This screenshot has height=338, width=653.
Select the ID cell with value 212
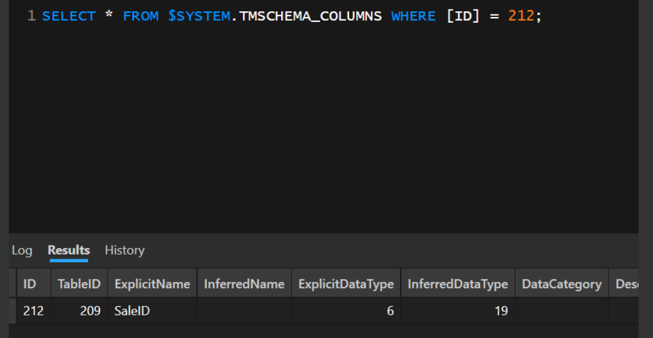tap(34, 310)
